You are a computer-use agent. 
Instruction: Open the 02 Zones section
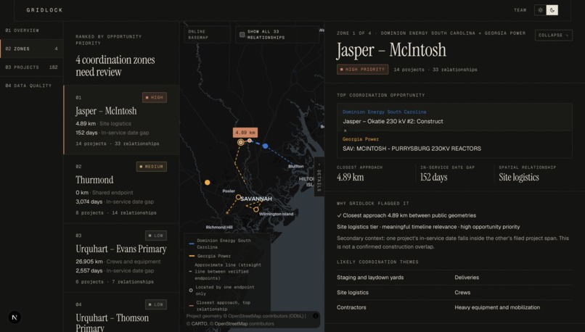(32, 49)
